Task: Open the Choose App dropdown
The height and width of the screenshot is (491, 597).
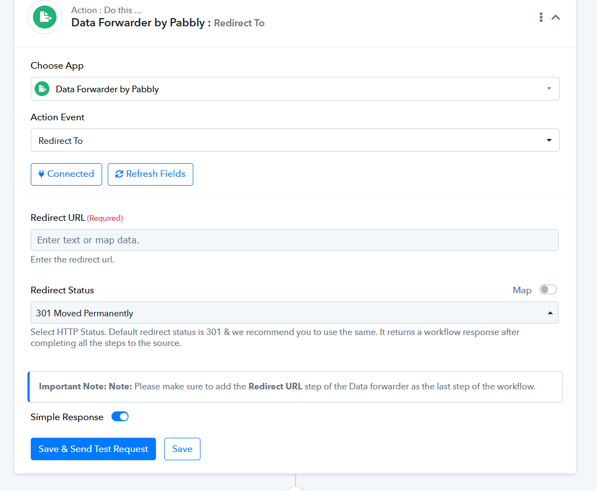Action: pos(295,88)
